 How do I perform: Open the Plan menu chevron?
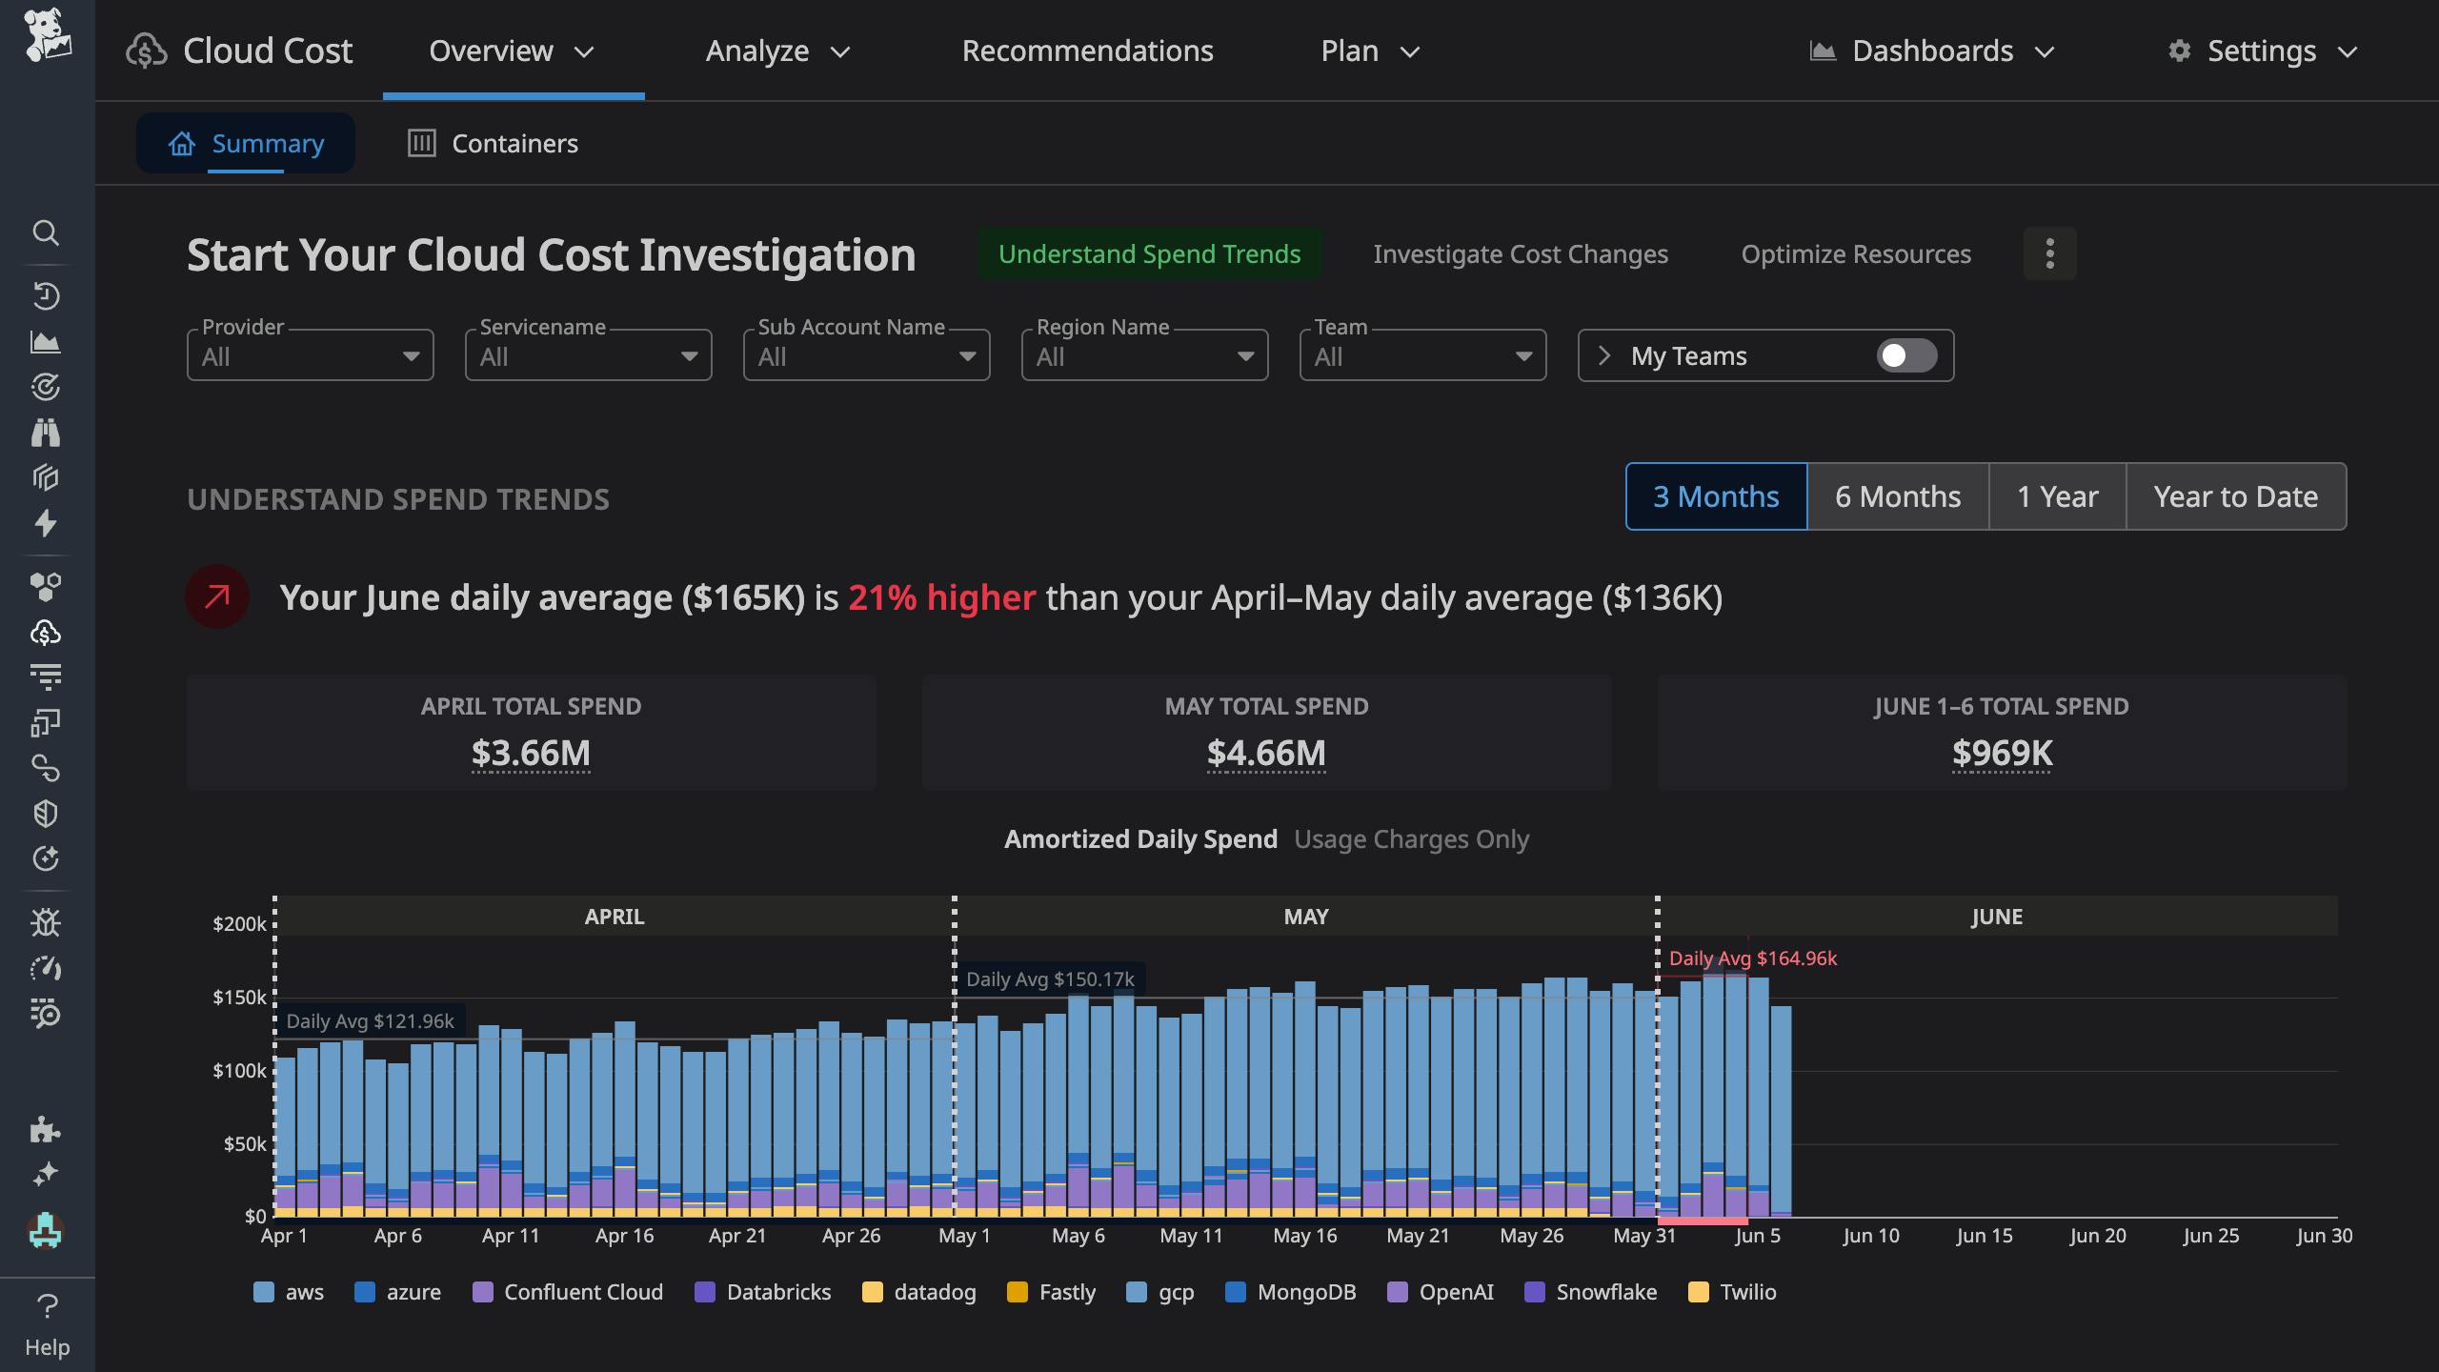tap(1411, 51)
